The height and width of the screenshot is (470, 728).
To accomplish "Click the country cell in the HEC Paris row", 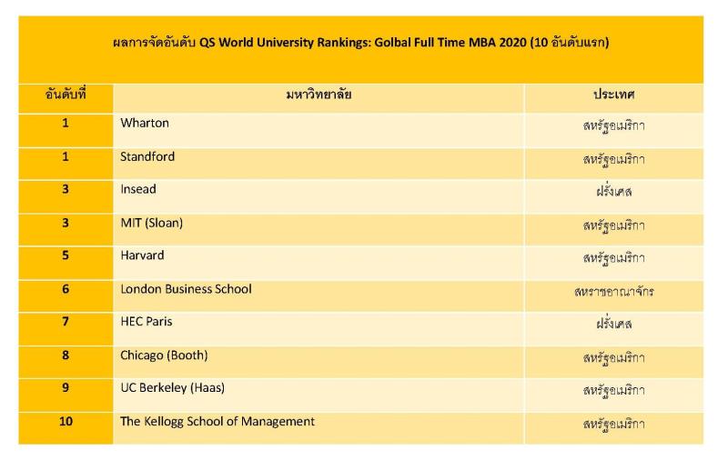I will (612, 324).
